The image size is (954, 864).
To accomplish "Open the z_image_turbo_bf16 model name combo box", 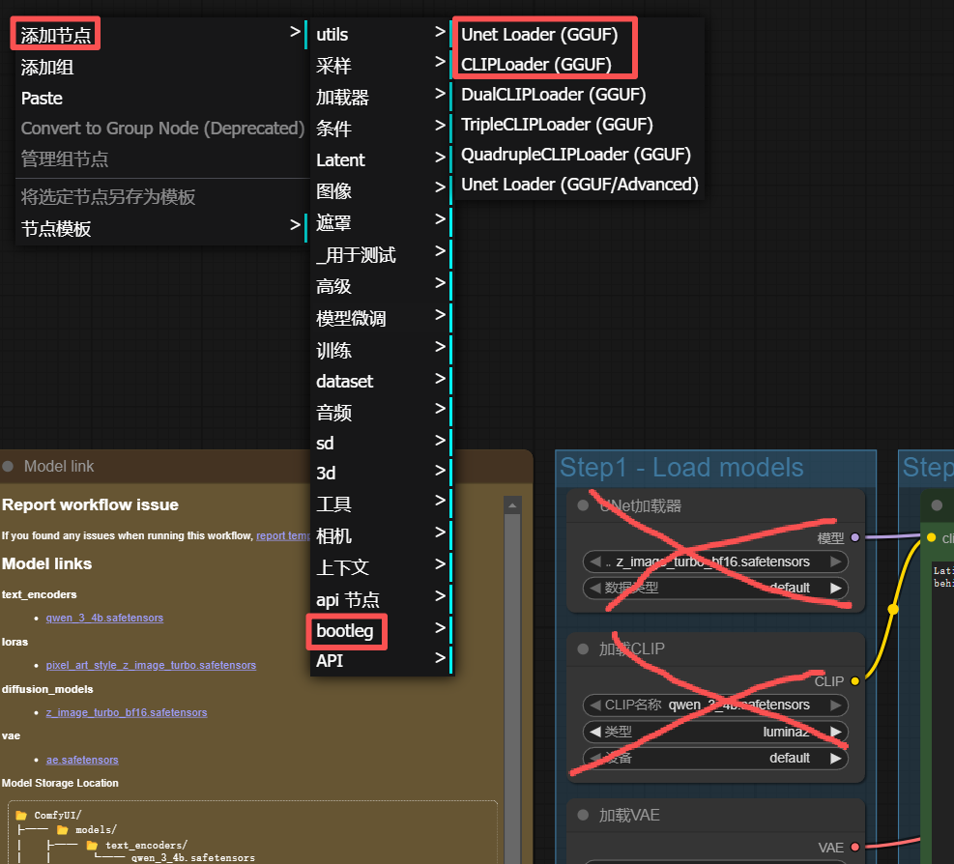I will [x=714, y=562].
